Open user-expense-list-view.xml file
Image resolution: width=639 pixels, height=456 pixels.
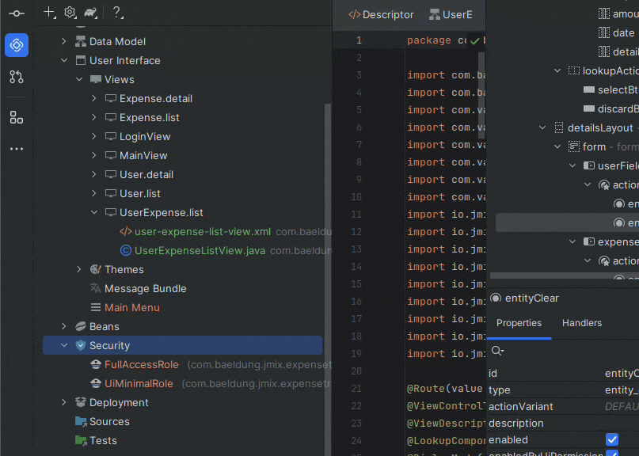point(203,231)
